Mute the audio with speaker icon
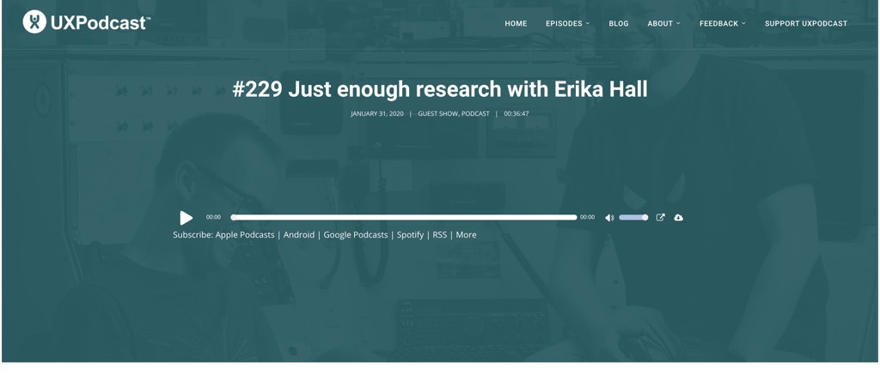 click(609, 218)
